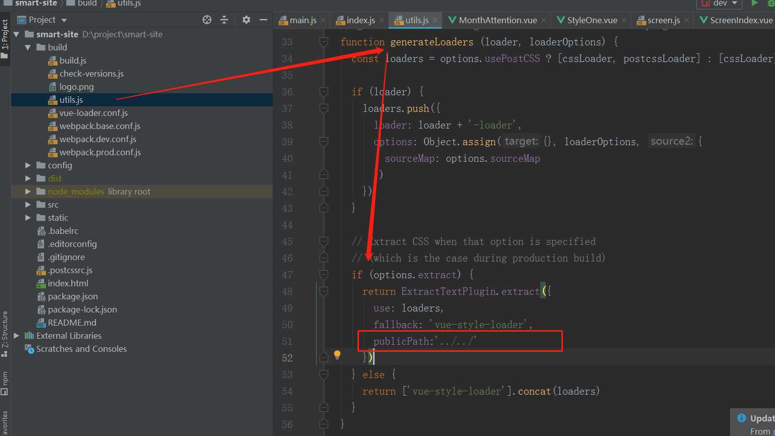
Task: Select webpack.base.conf.js file
Action: pyautogui.click(x=99, y=126)
